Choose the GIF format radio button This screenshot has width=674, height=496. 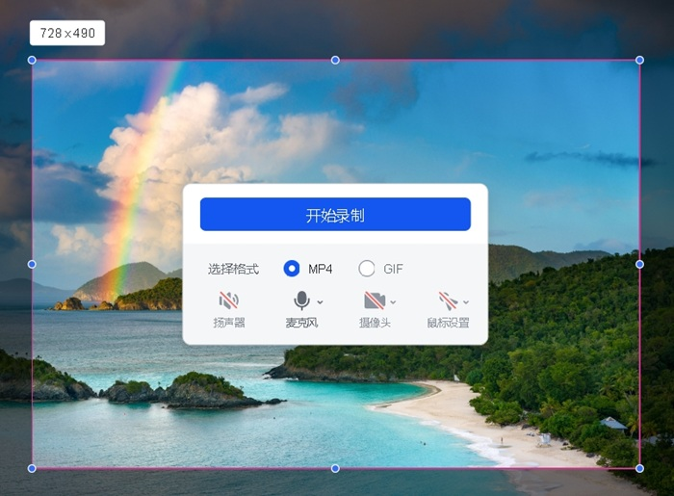[x=367, y=269]
